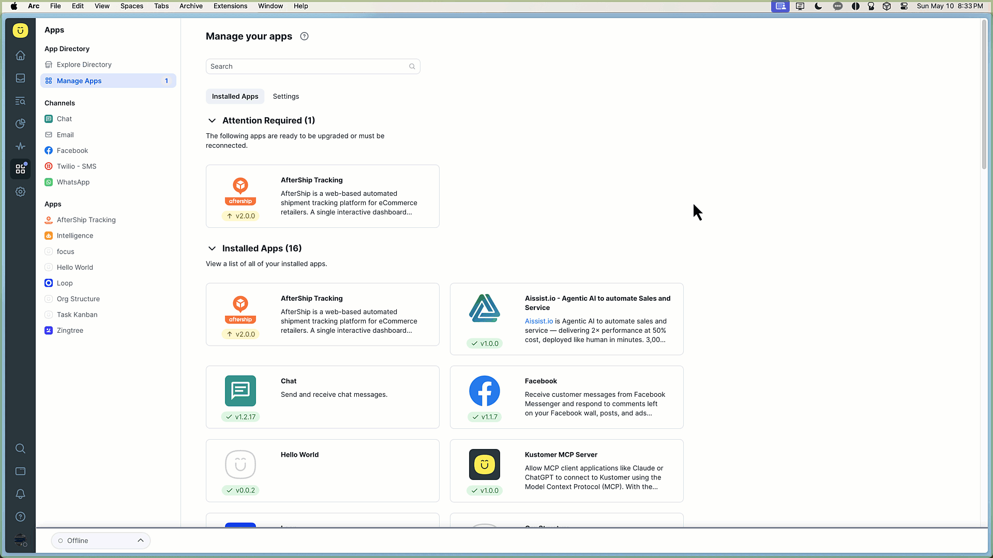Open the Home icon in left rail

point(20,55)
